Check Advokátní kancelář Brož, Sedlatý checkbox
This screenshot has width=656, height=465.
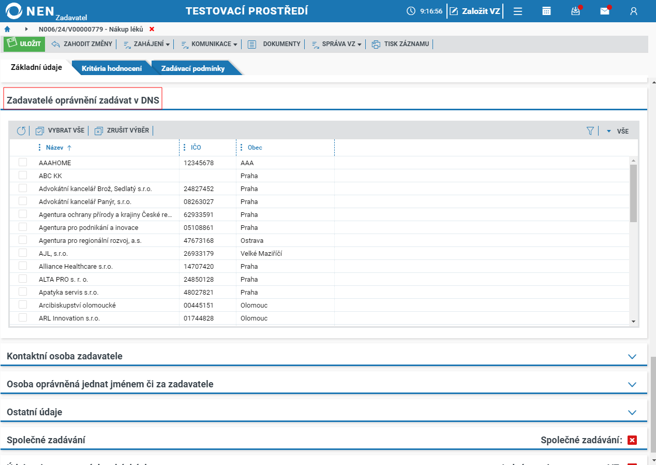tap(23, 188)
